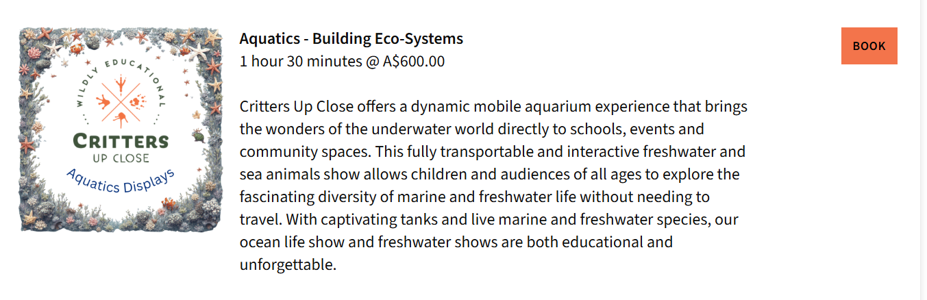Click the Critters Up Close logo thumbnail
Screen dimensions: 927x300
[121, 129]
